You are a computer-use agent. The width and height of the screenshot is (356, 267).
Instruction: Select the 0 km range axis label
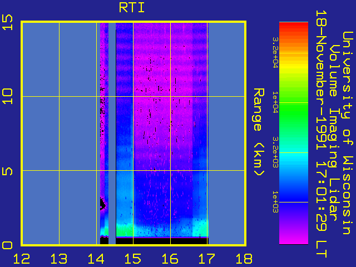[x=7, y=245]
